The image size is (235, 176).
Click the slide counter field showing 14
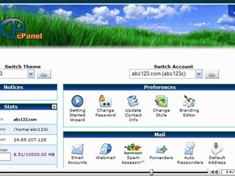point(228,172)
